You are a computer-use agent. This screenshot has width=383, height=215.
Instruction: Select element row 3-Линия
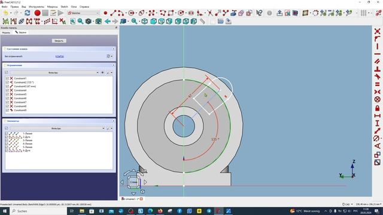point(59,140)
